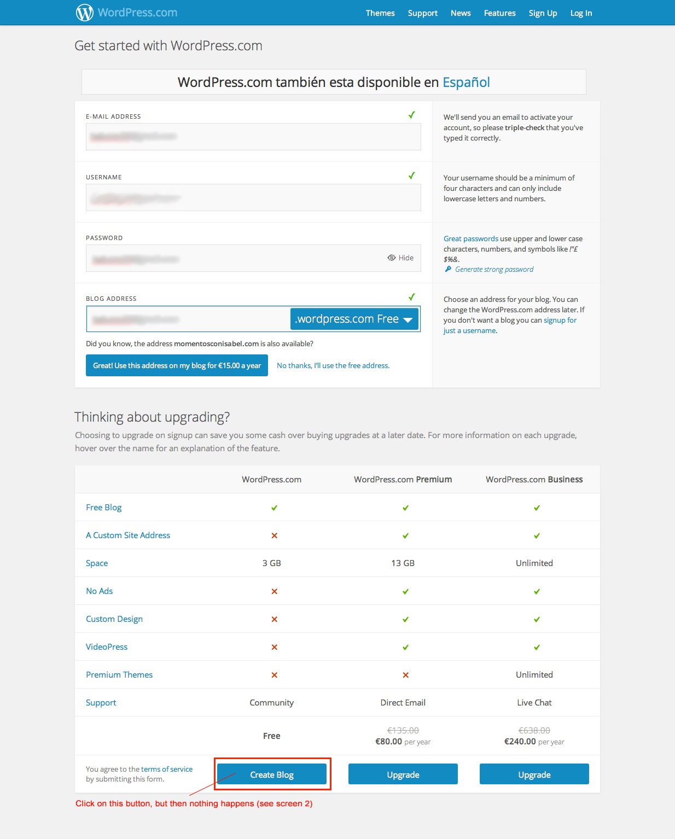Click the €80.00 per year price
The image size is (675, 839).
(403, 742)
